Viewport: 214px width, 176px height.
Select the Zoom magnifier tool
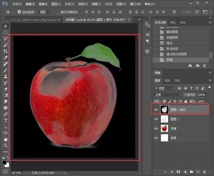[5, 146]
